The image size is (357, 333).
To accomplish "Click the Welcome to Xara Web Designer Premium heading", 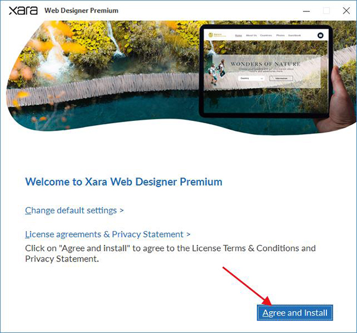I will [x=124, y=182].
